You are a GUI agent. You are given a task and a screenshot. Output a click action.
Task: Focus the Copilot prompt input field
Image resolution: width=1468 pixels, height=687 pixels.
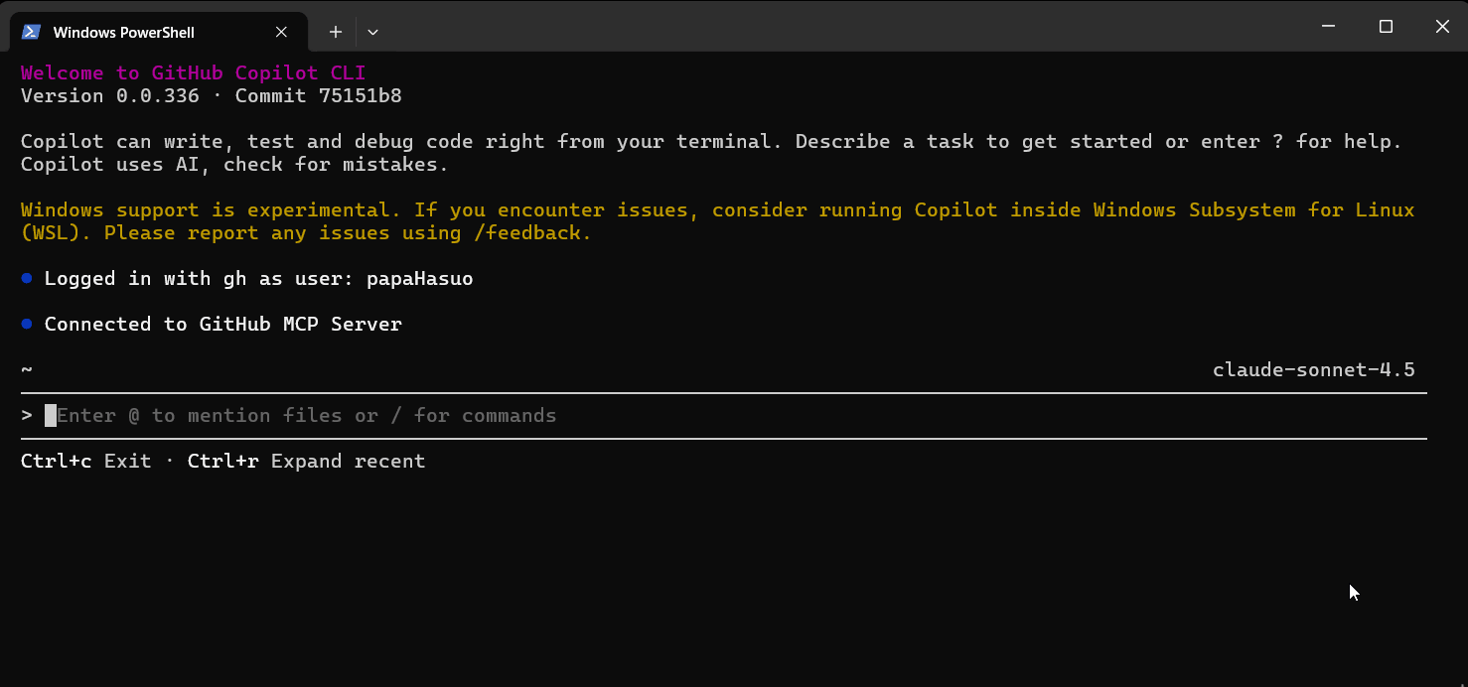click(x=724, y=416)
